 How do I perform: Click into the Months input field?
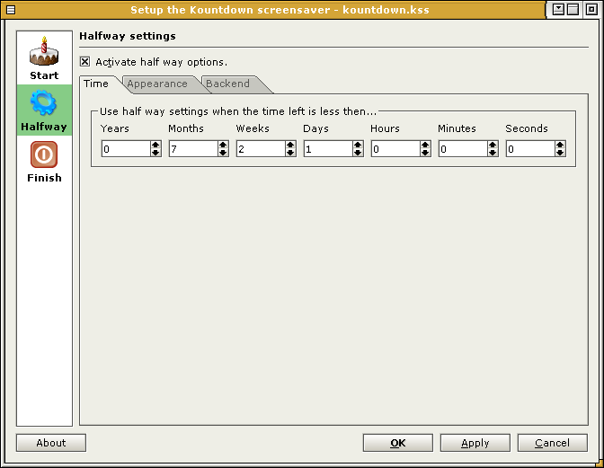[193, 149]
